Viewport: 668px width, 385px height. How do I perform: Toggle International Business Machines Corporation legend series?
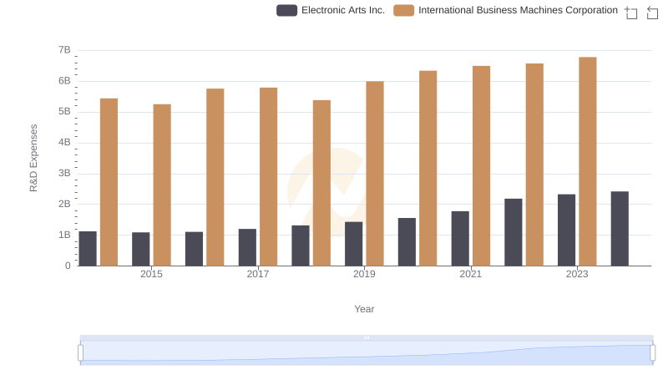pyautogui.click(x=506, y=10)
